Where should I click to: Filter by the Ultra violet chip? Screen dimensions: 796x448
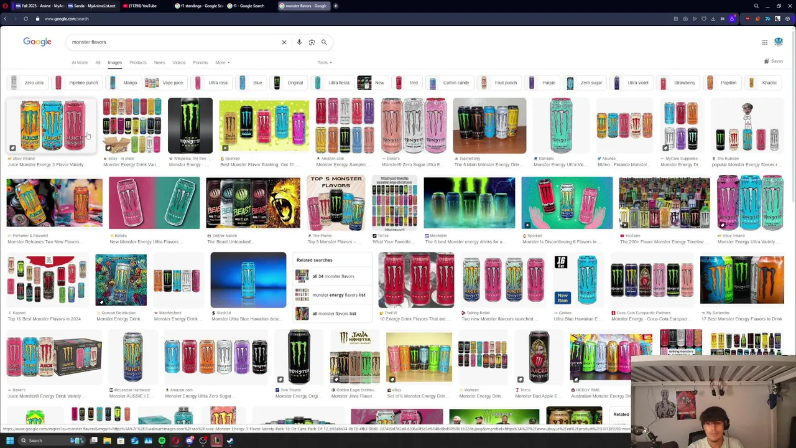click(631, 83)
